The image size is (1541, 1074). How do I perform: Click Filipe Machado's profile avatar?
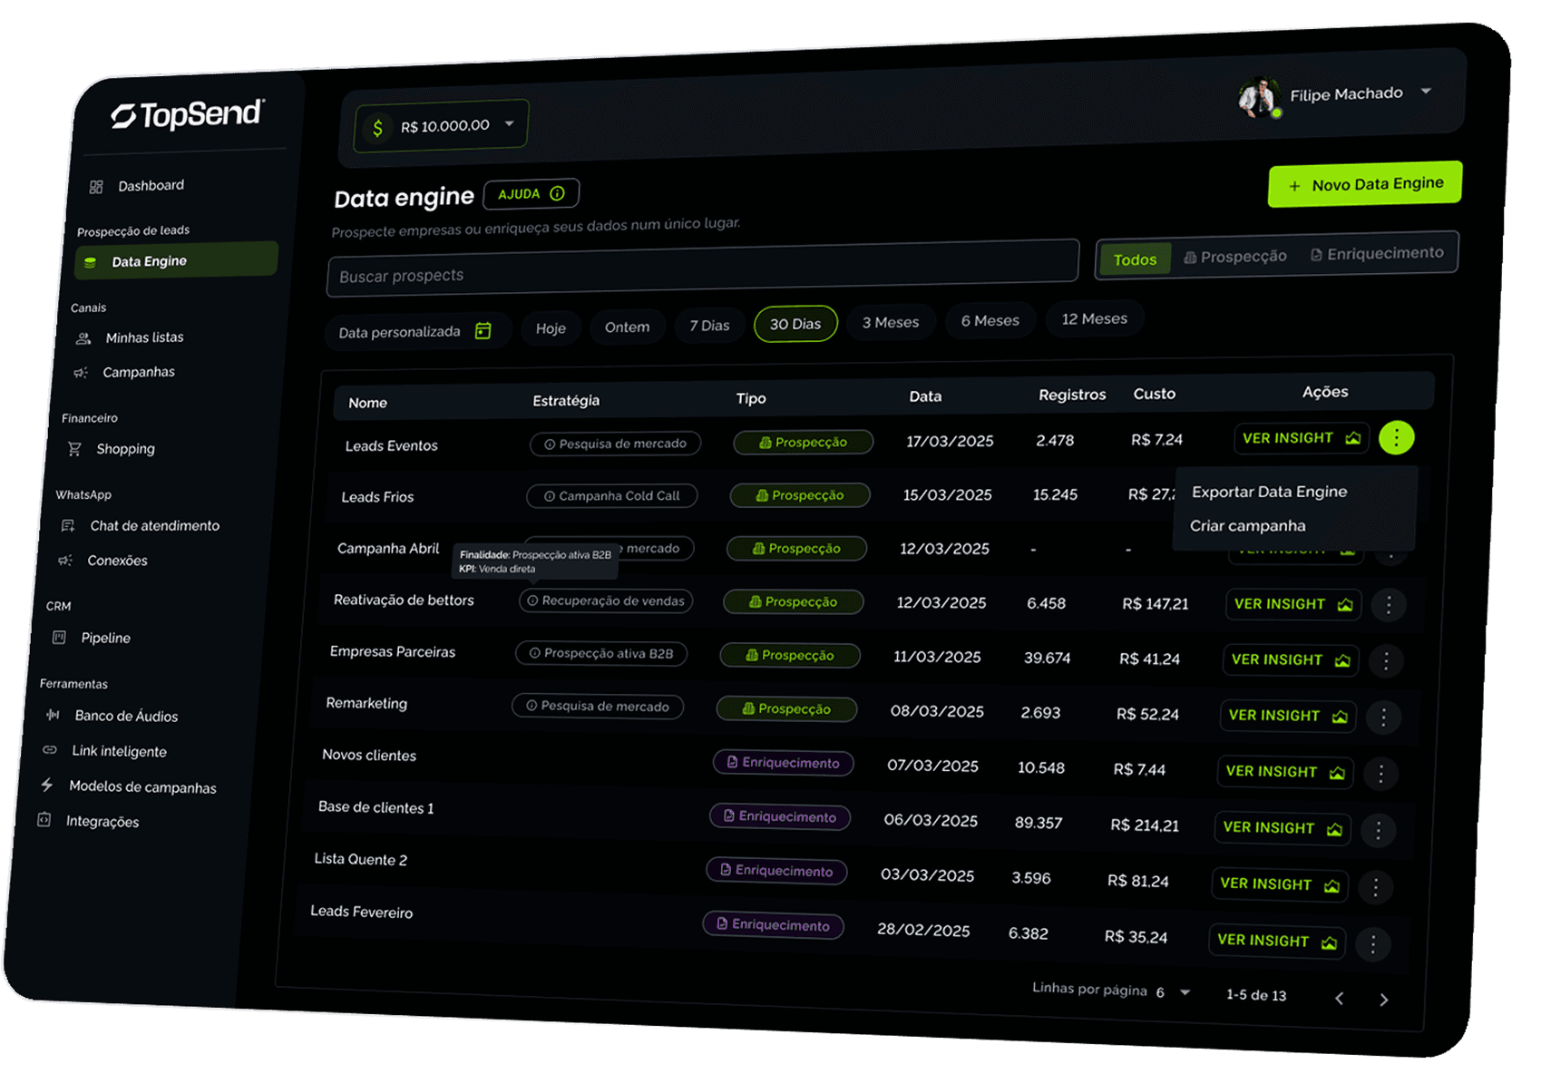(x=1259, y=97)
